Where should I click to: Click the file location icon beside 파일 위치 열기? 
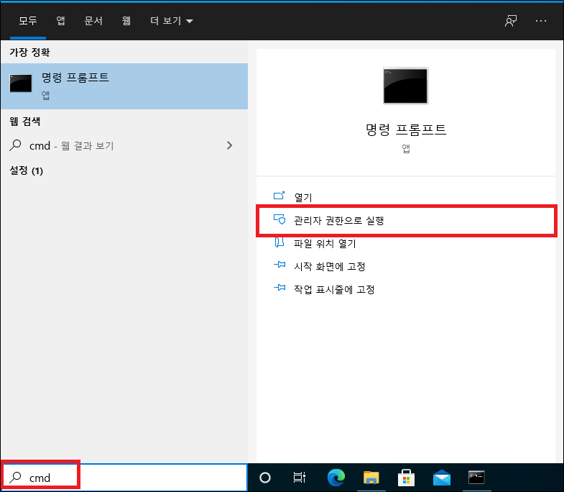(279, 242)
